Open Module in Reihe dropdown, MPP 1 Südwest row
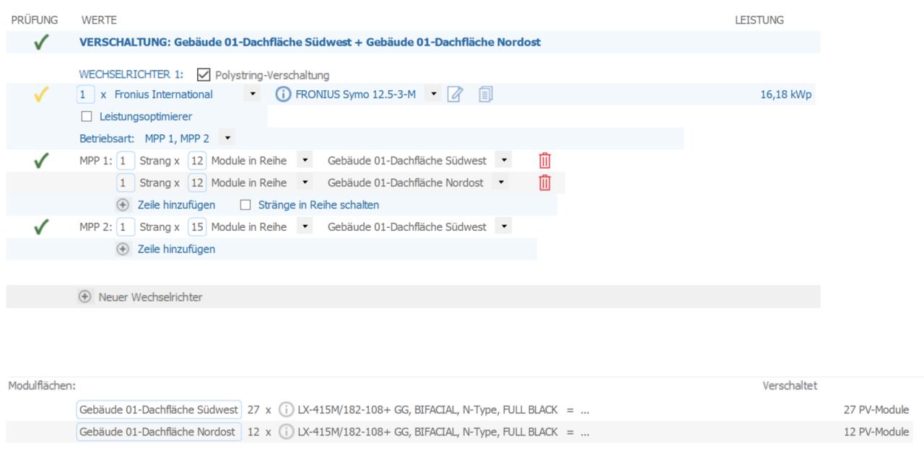The image size is (924, 450). point(306,161)
